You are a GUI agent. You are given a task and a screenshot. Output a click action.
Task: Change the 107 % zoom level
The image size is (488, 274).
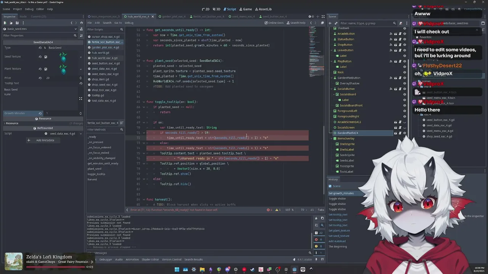click(x=289, y=210)
